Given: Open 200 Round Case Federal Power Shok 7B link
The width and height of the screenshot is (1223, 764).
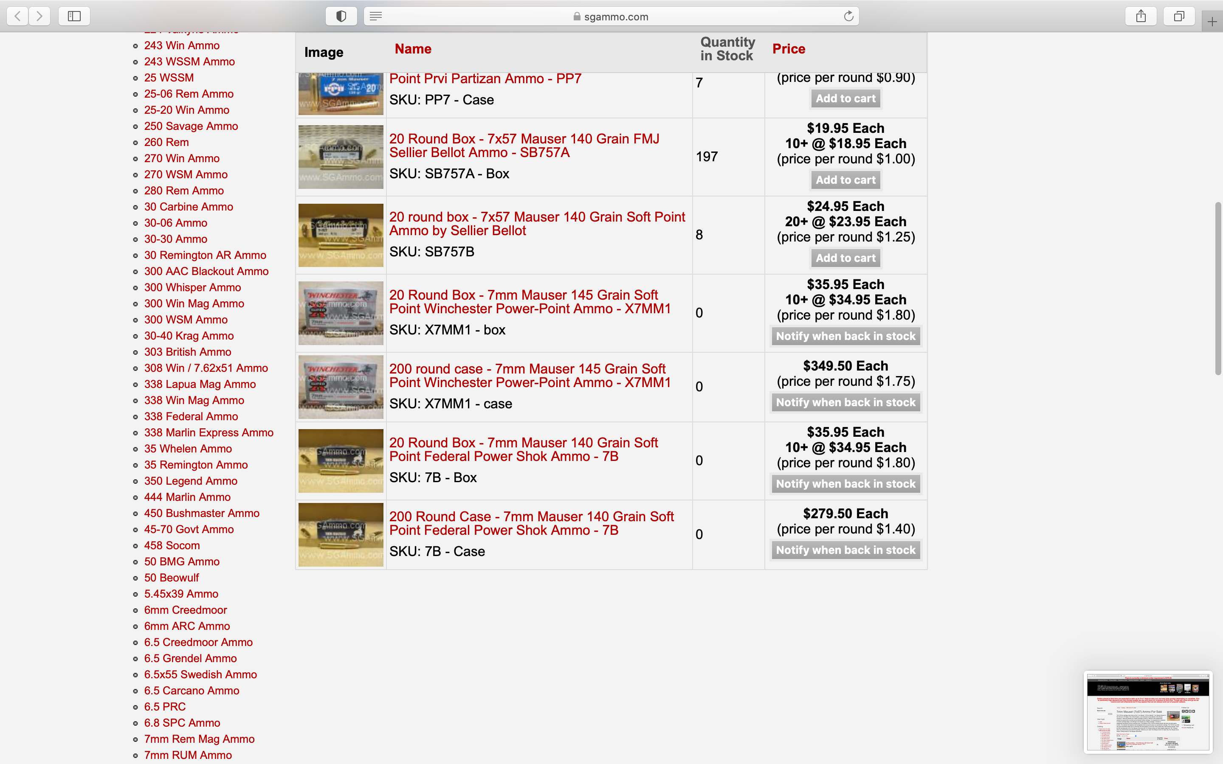Looking at the screenshot, I should point(532,523).
